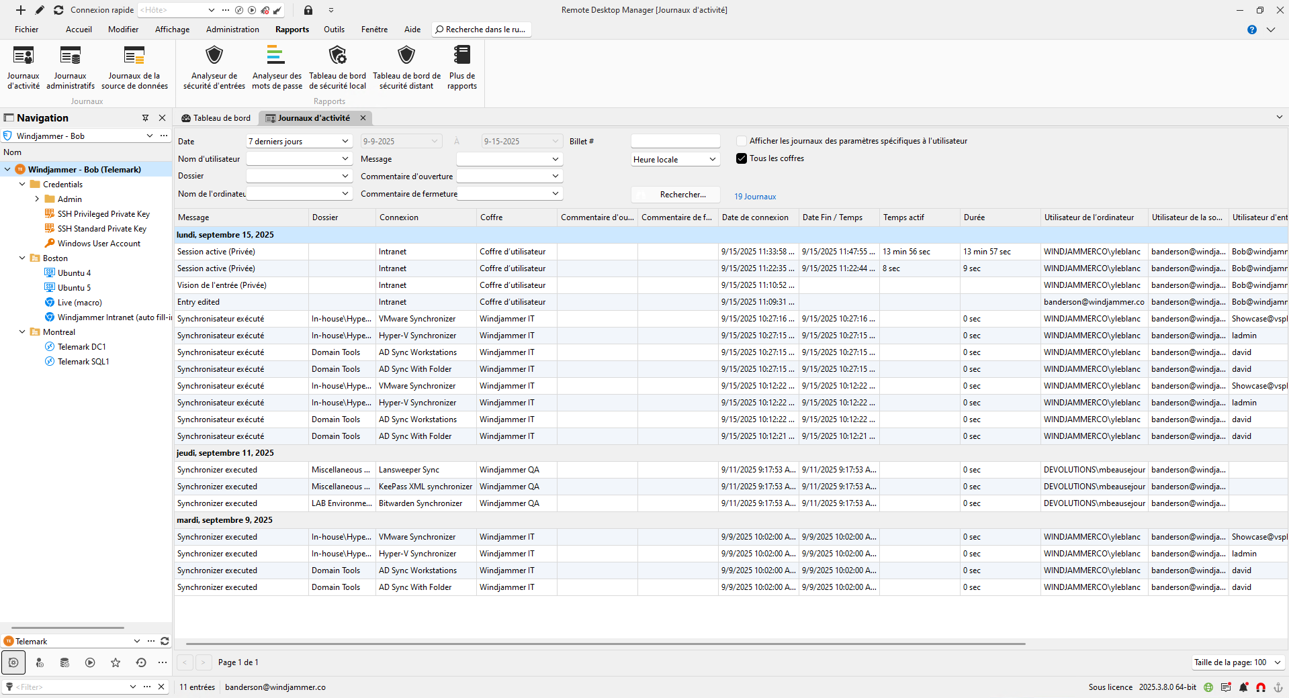Switch to Outils ribbon tab
This screenshot has width=1289, height=698.
point(334,30)
